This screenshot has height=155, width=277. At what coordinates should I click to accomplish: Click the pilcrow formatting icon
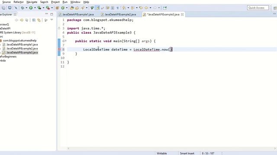click(118, 8)
